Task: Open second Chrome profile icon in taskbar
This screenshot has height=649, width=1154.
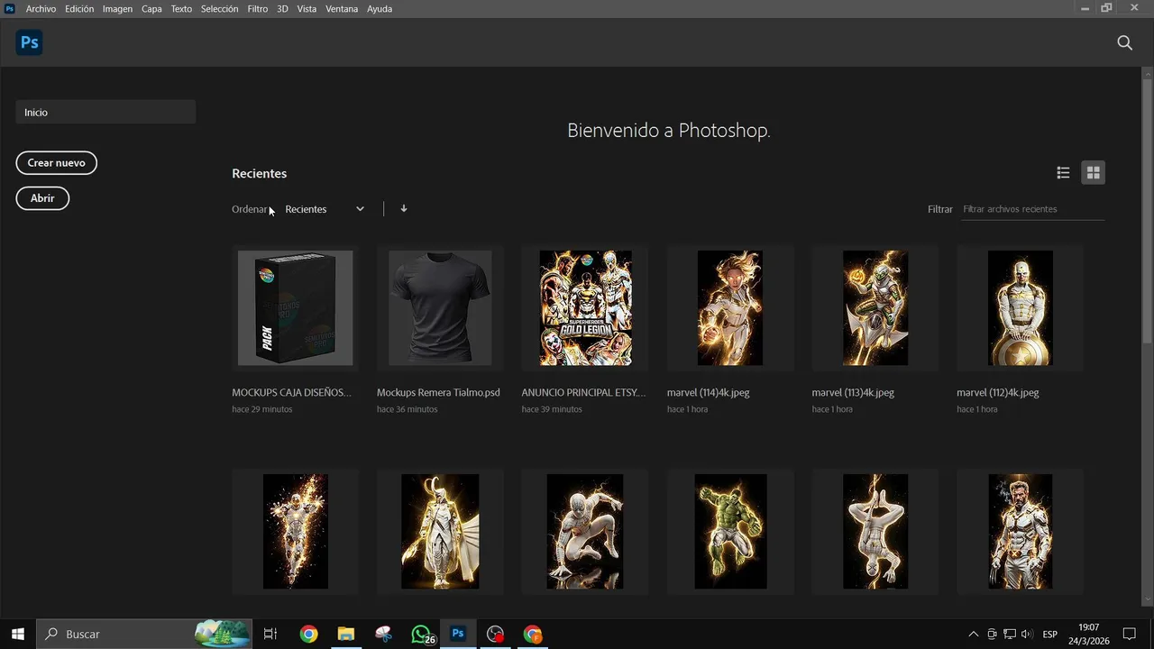Action: click(x=533, y=634)
